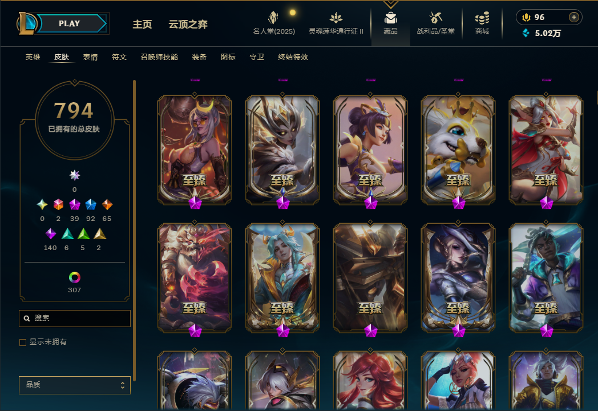Select the crowned white dog skin card
This screenshot has width=598, height=411.
tap(458, 150)
